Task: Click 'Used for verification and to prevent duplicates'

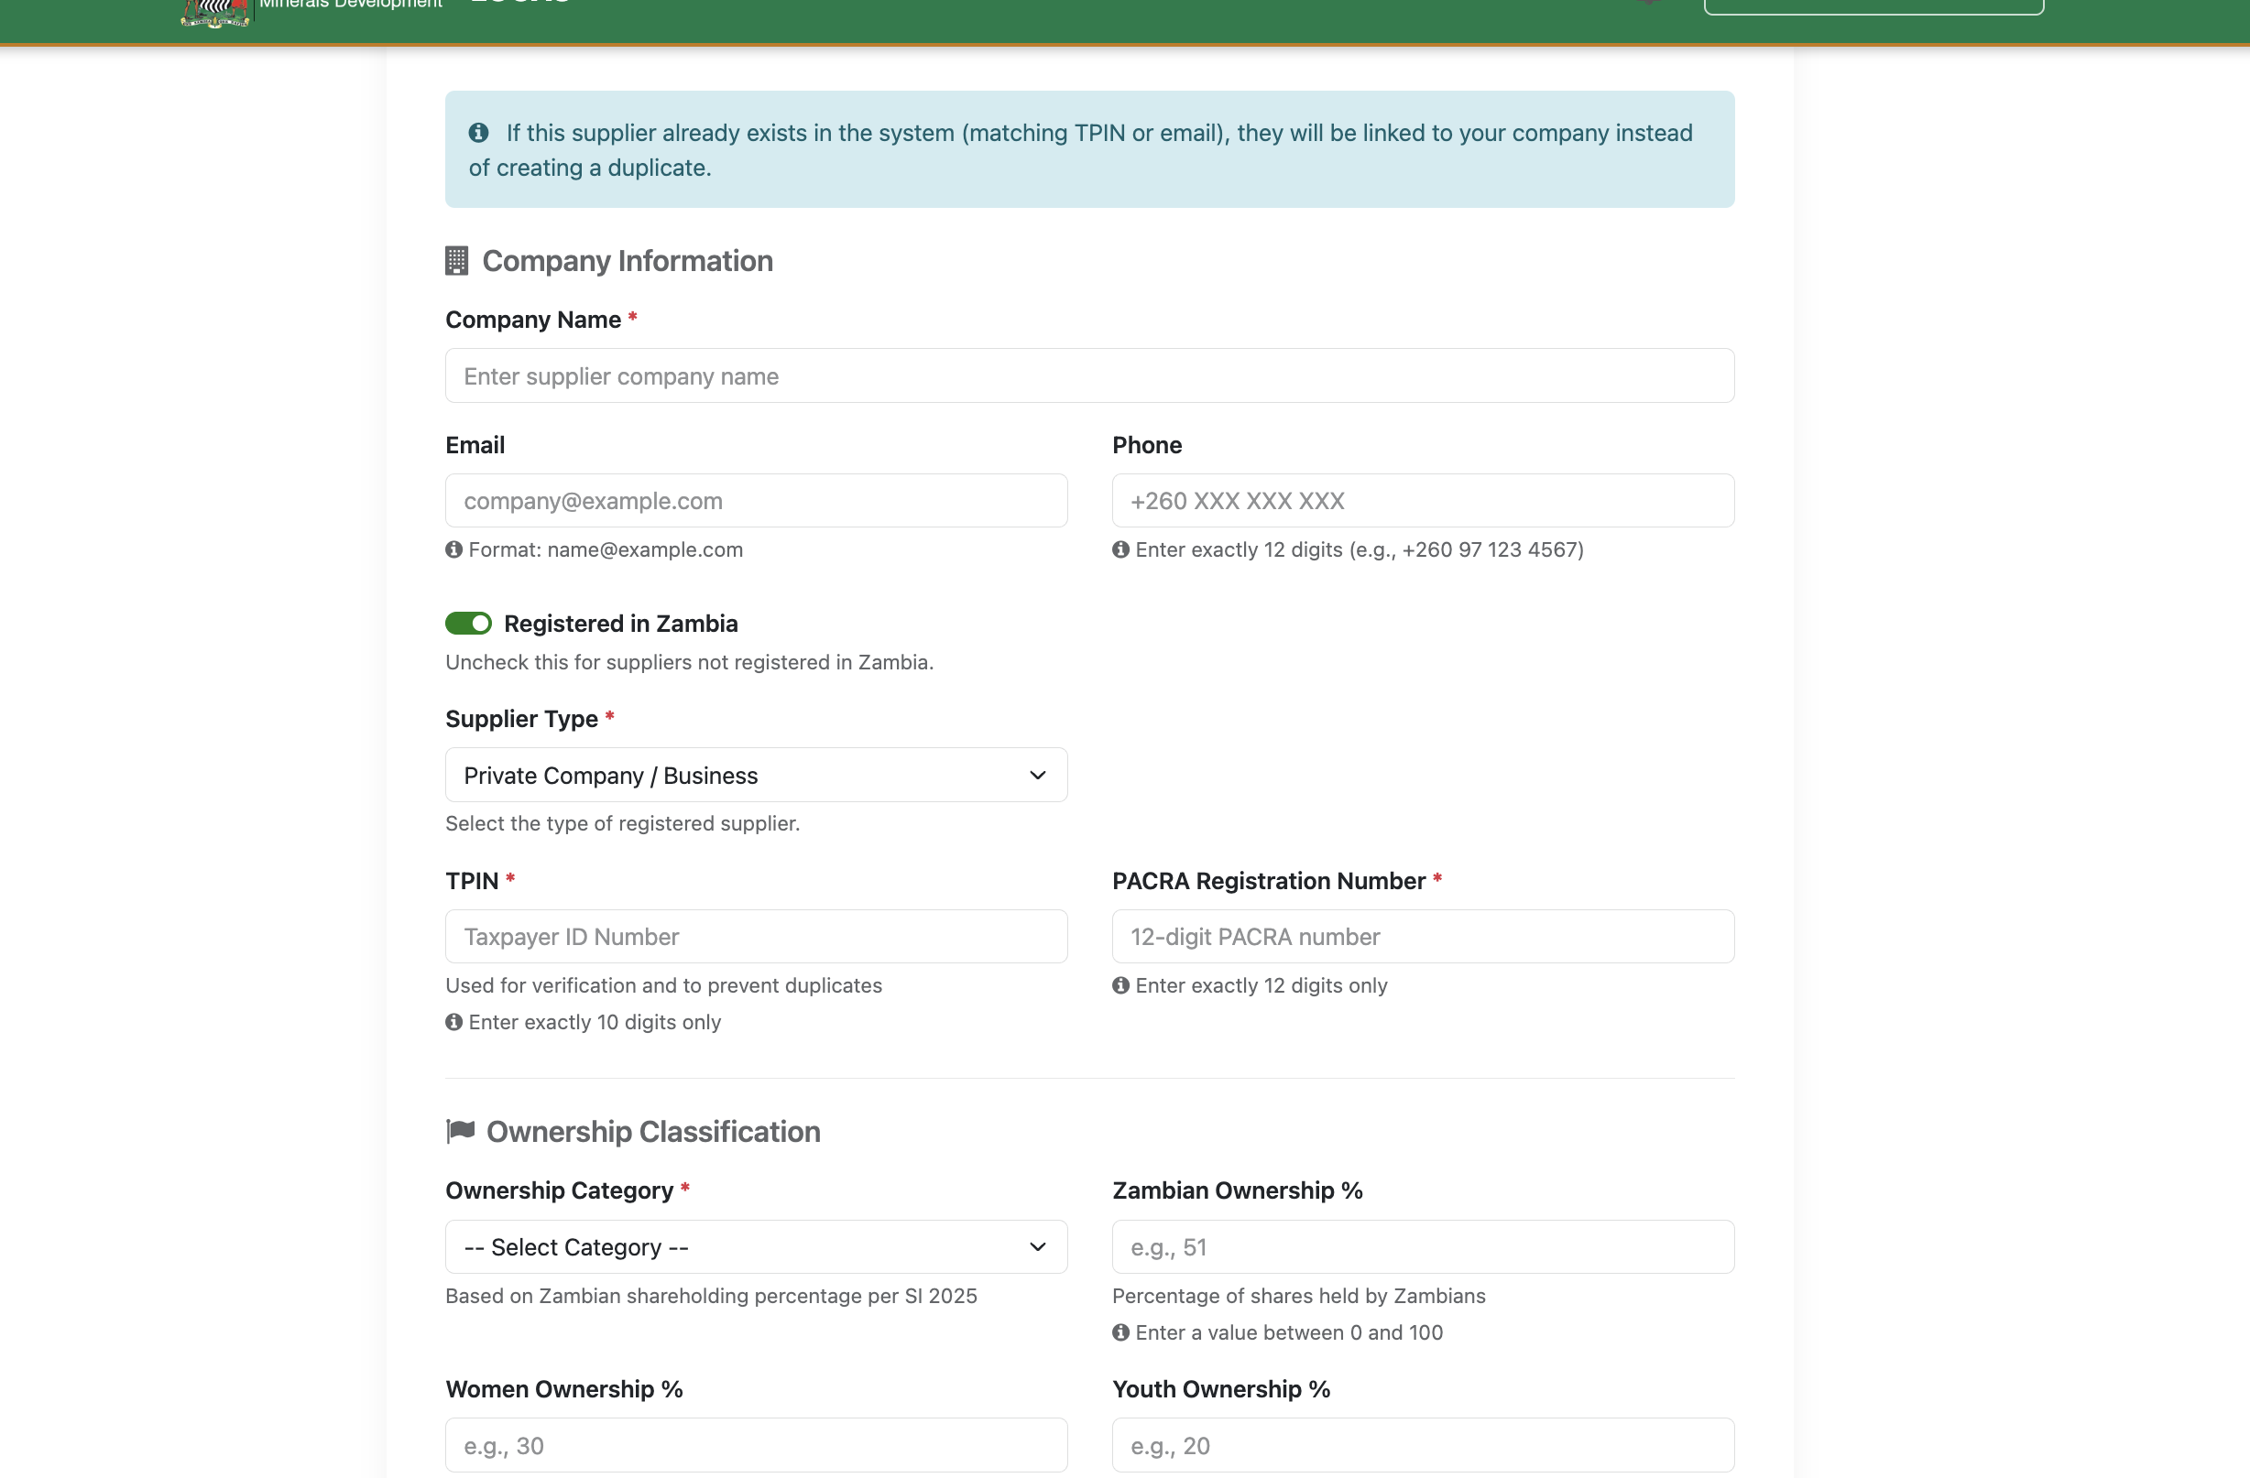Action: [x=663, y=985]
